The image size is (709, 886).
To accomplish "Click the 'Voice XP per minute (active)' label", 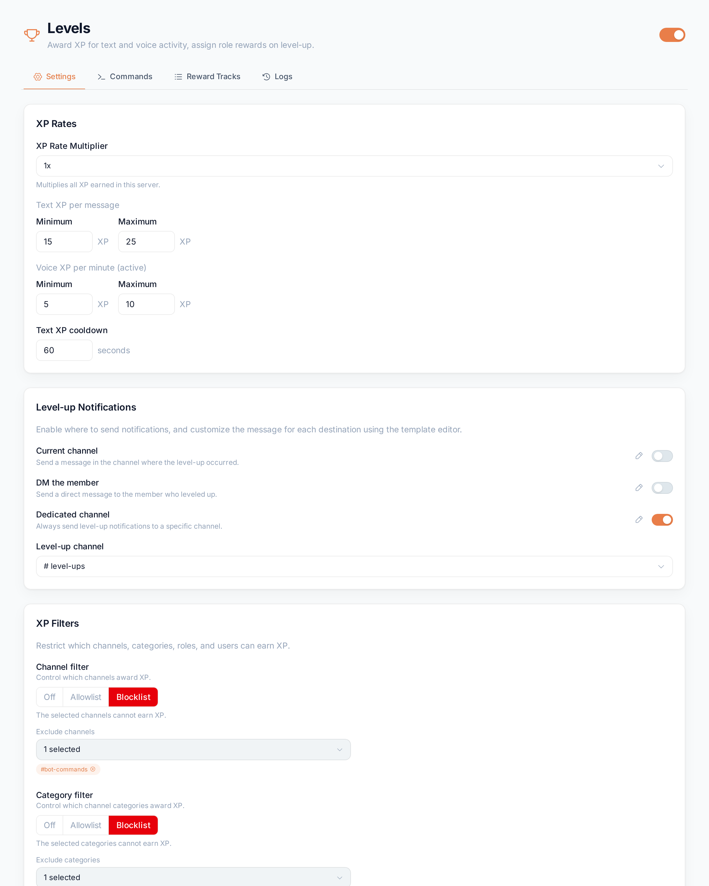I will click(91, 268).
